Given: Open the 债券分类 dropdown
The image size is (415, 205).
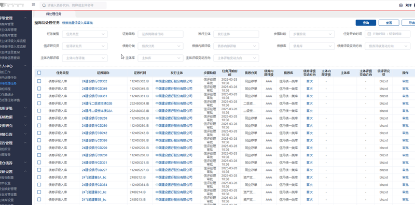Looking at the screenshot, I should tap(160, 46).
